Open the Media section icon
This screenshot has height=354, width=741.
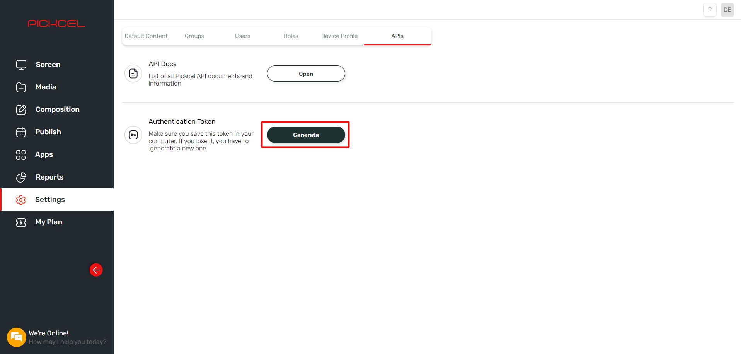[21, 87]
